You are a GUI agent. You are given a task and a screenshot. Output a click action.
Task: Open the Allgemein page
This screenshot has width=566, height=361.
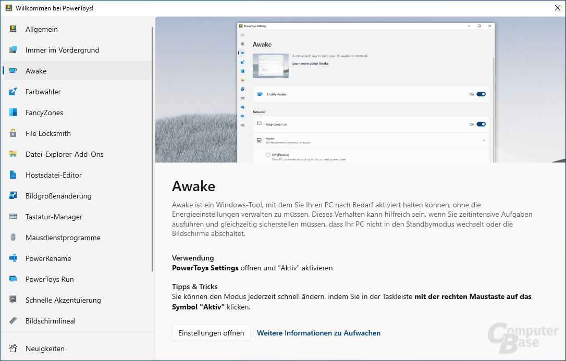(77, 29)
